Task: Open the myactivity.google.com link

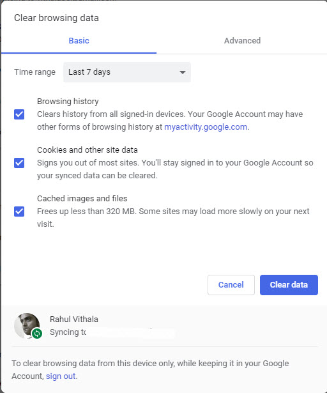Action: (206, 127)
